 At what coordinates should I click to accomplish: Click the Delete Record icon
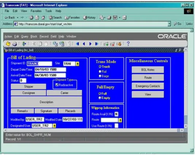[112, 44]
